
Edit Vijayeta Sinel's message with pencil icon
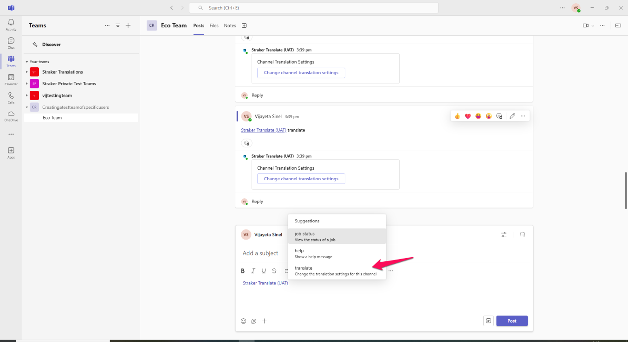point(512,116)
